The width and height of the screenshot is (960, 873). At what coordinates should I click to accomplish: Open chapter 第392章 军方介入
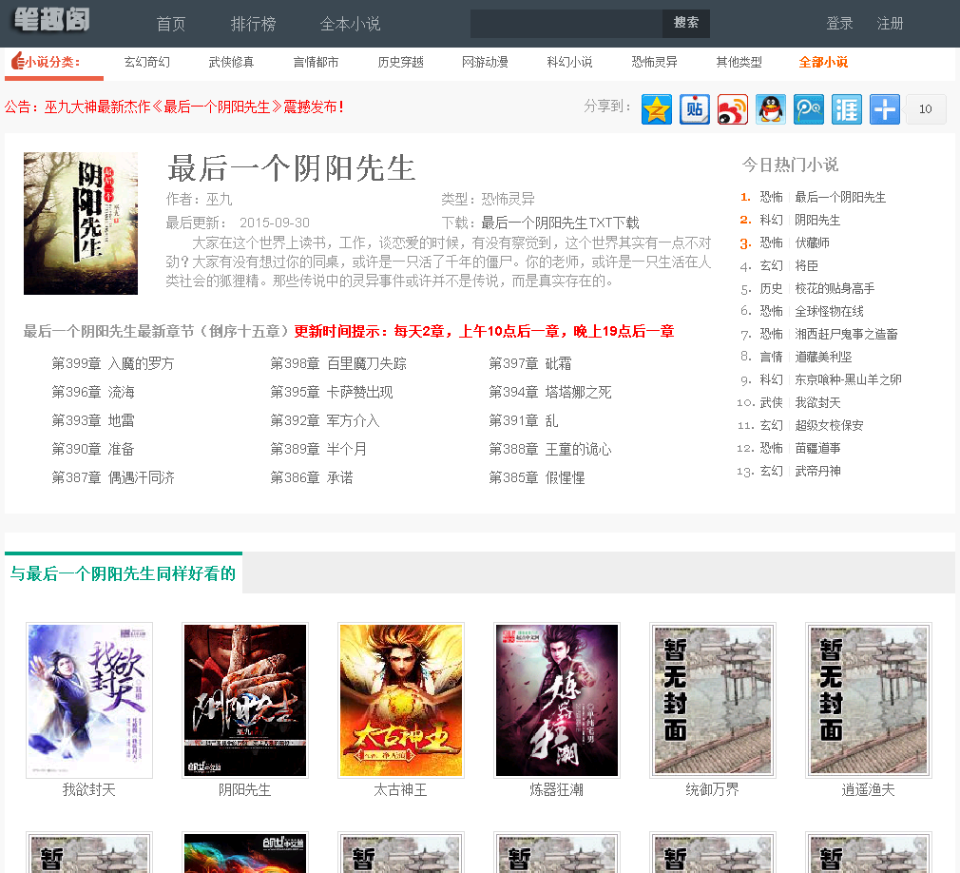(324, 420)
